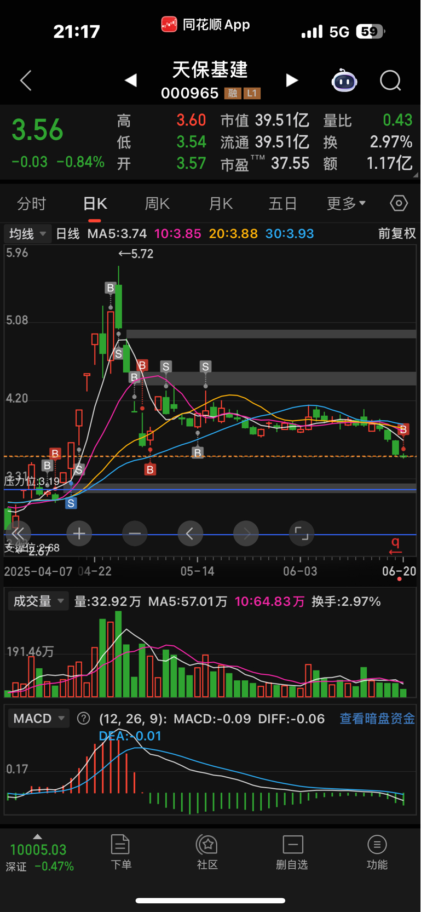Tap DIFF:-0.06 value
421x912 pixels.
[x=291, y=718]
